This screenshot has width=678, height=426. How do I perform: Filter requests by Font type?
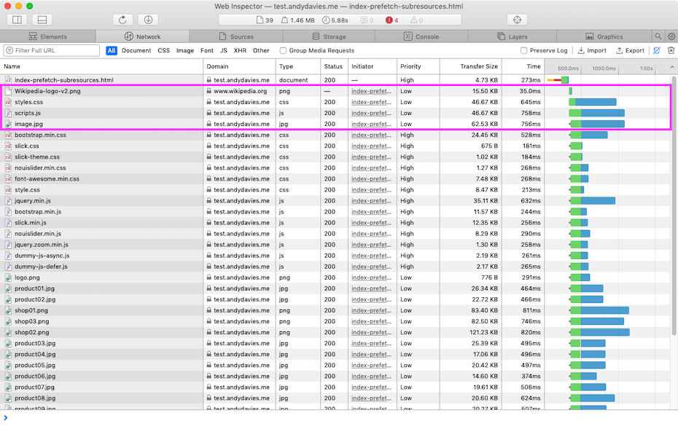click(207, 50)
